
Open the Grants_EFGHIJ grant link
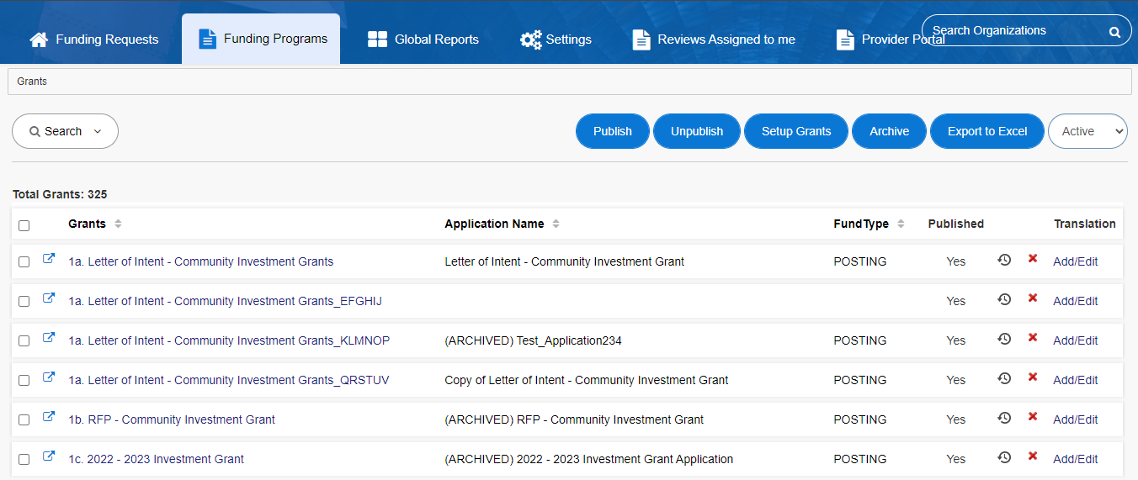click(226, 301)
